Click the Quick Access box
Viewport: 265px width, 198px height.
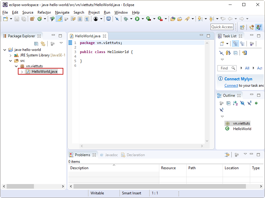pyautogui.click(x=222, y=27)
